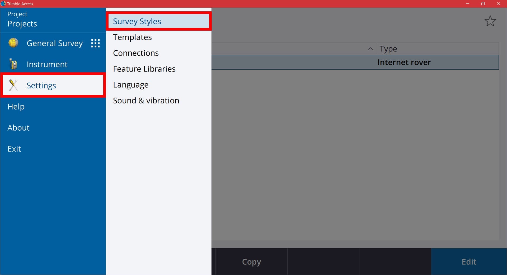Click the Trimble Access title bar icon
Viewport: 507px width, 275px height.
[x=3, y=4]
